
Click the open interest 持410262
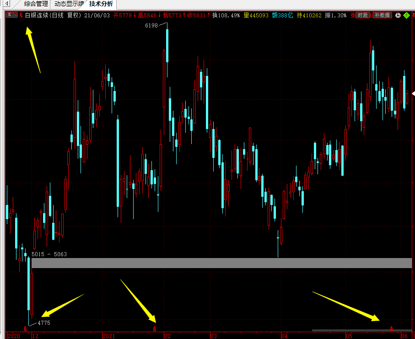(x=309, y=16)
